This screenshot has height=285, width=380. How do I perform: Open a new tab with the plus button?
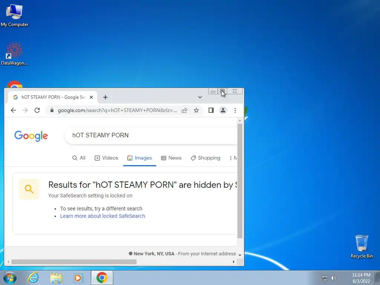pos(105,97)
